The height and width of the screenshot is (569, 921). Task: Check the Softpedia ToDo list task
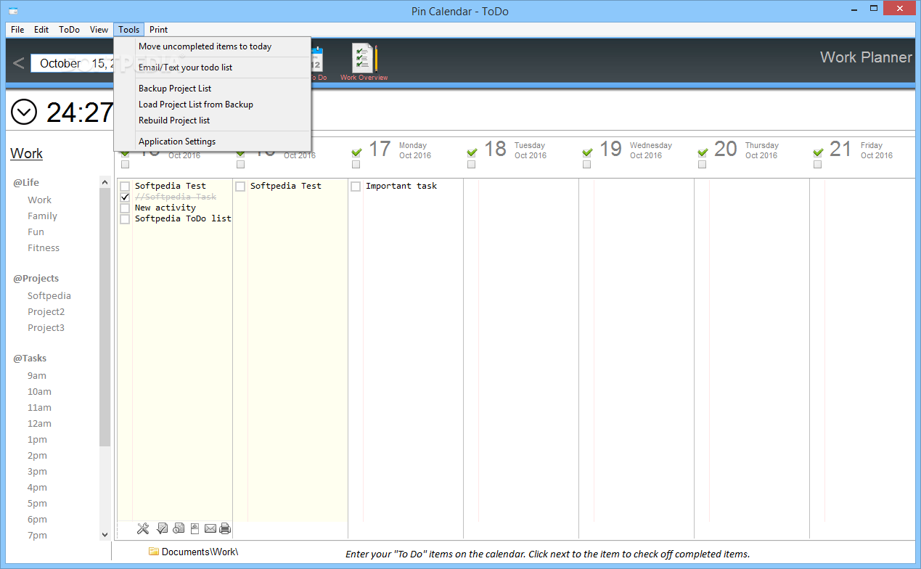(x=125, y=219)
